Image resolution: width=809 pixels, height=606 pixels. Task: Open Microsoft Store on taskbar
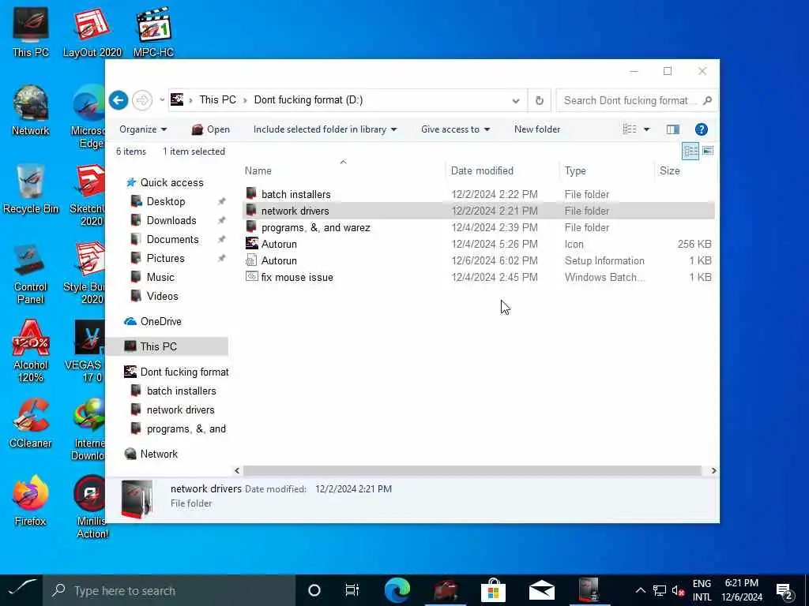pos(493,590)
